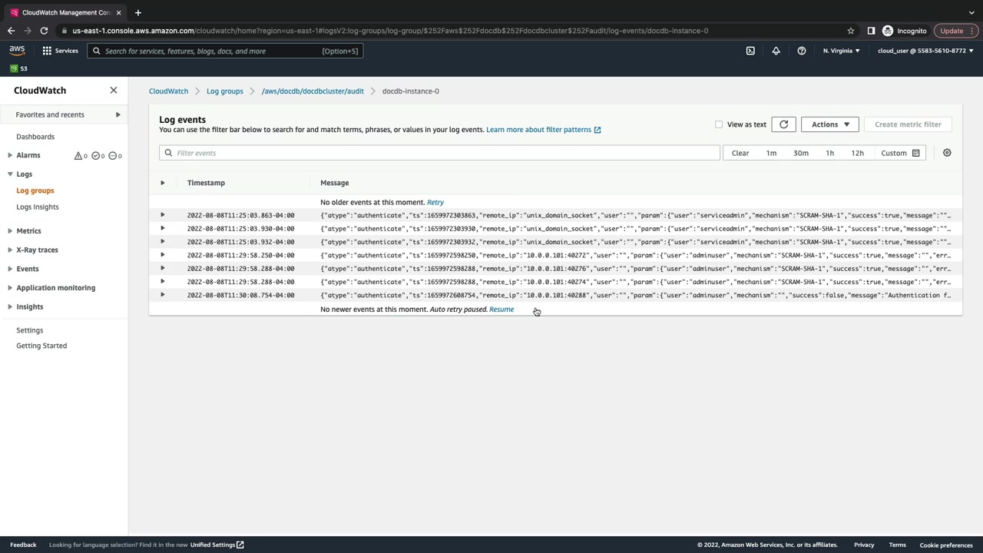Expand the 11:25:03.930 log event

162,228
